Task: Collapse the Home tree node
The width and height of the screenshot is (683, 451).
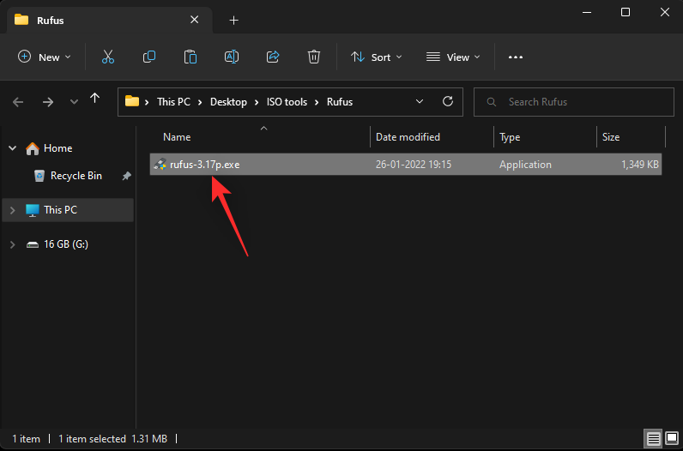Action: point(13,148)
